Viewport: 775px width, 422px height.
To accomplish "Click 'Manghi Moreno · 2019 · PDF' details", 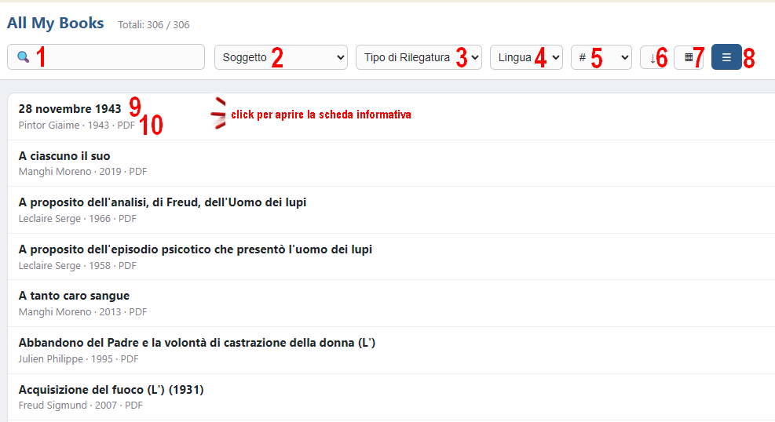I will click(x=82, y=172).
